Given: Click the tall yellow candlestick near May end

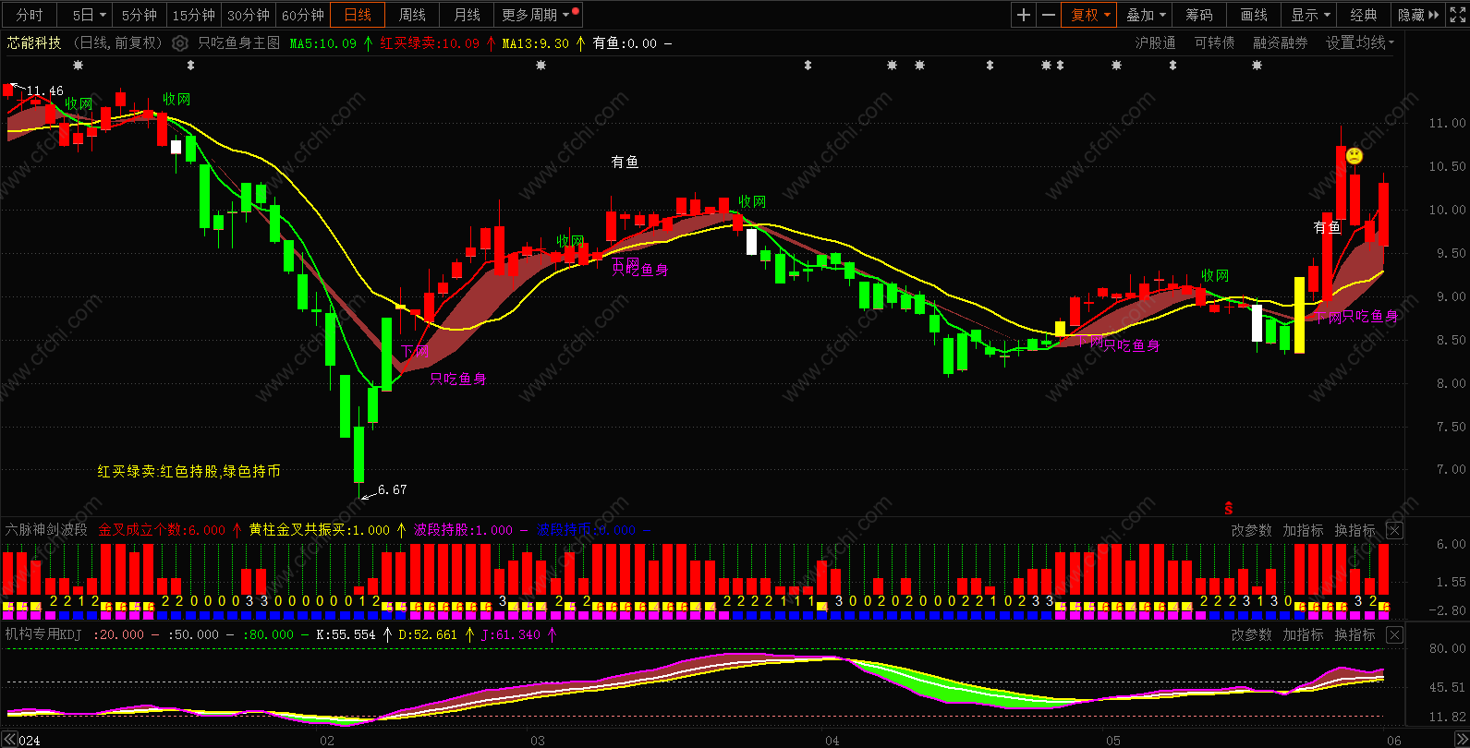Looking at the screenshot, I should (1299, 315).
